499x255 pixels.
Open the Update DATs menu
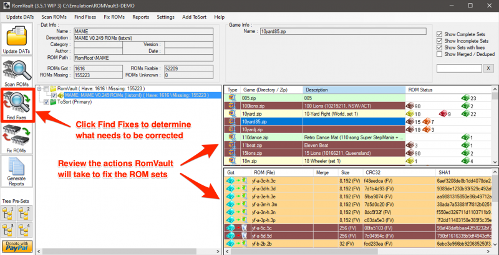(20, 17)
